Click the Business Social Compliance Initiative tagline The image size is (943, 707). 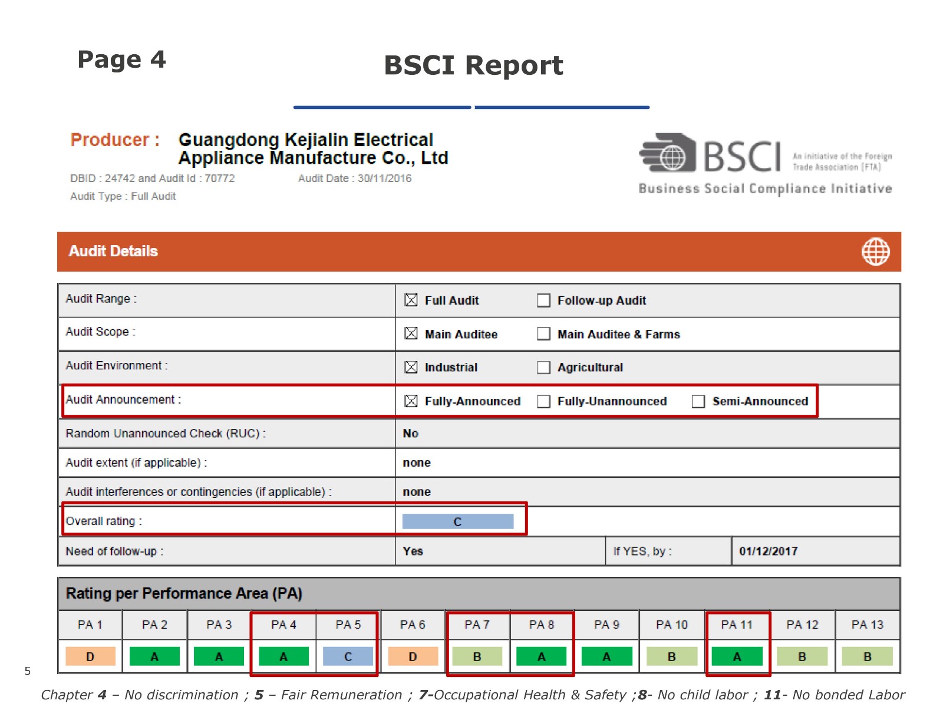[765, 189]
